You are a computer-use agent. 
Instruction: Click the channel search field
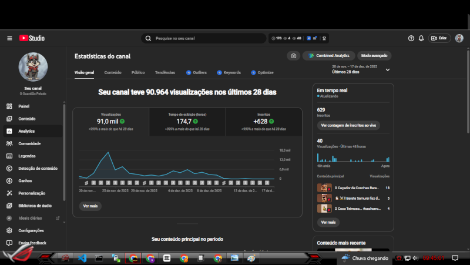point(206,38)
